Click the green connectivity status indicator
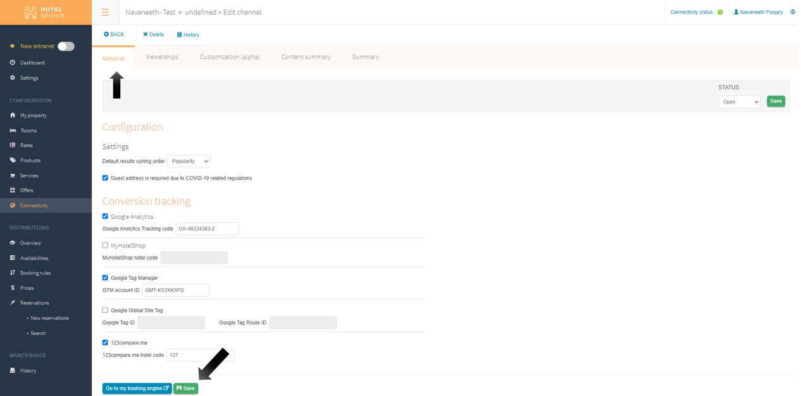801x396 pixels. coord(720,12)
